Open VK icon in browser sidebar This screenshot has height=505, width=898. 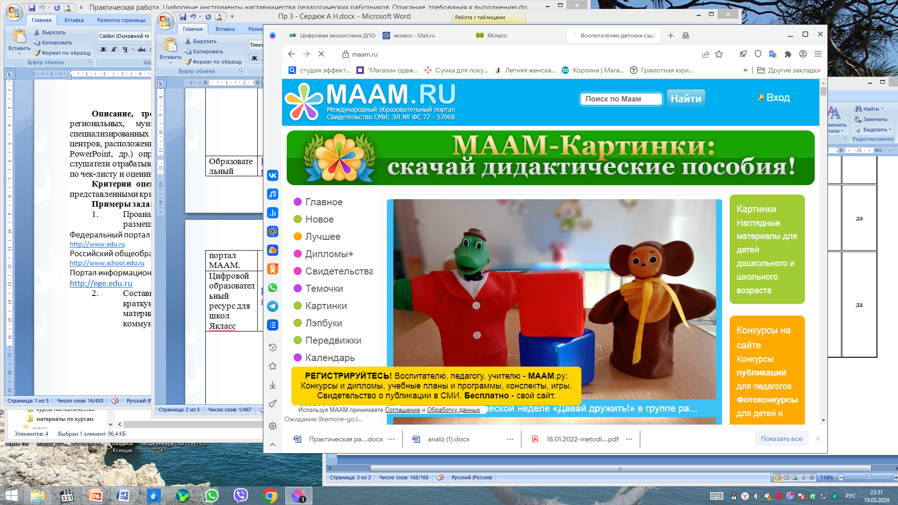273,175
